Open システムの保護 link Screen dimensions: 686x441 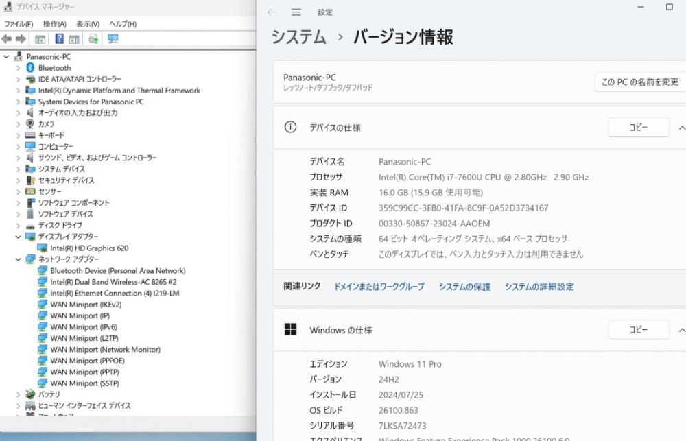(464, 287)
